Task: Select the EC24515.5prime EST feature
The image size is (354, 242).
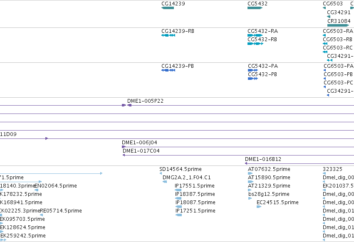Action: 259,207
